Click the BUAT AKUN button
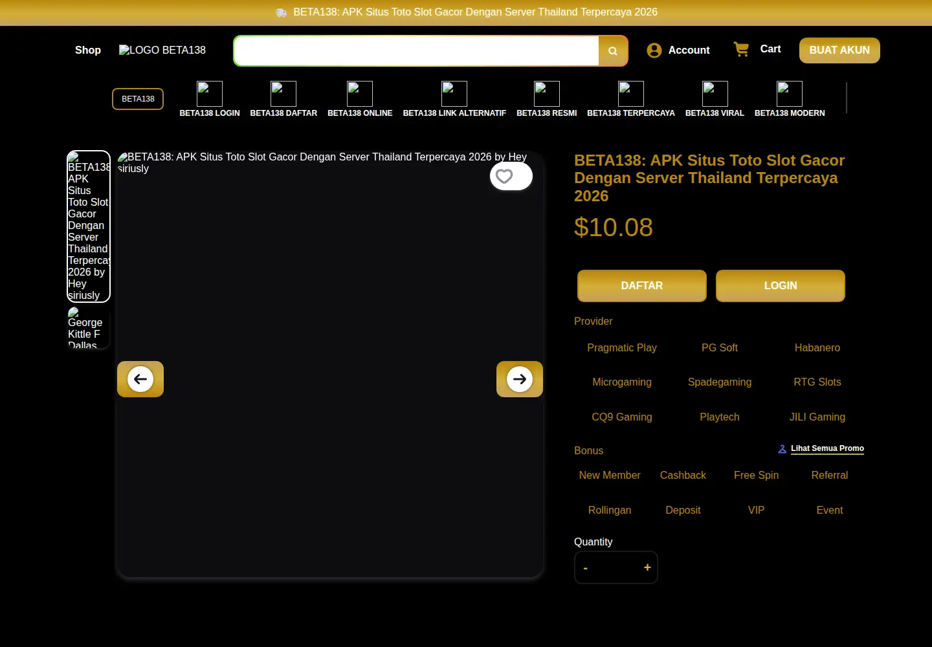The height and width of the screenshot is (647, 932). pos(839,50)
